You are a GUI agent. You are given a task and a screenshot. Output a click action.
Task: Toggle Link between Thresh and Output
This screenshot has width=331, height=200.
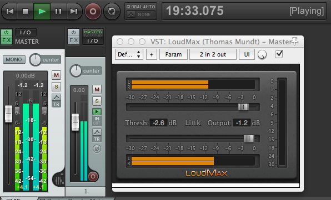pos(193,123)
